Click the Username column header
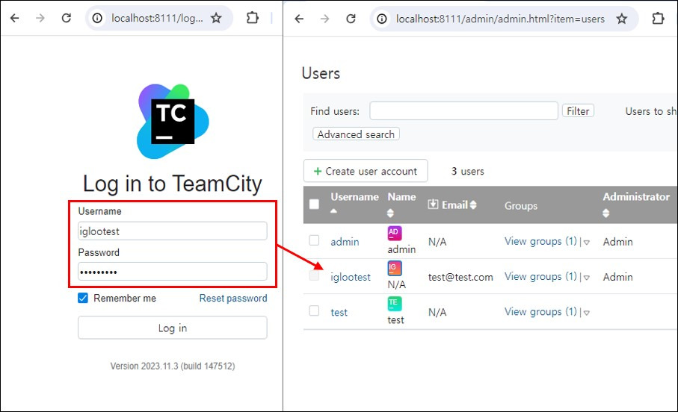This screenshot has width=678, height=412. click(x=354, y=197)
